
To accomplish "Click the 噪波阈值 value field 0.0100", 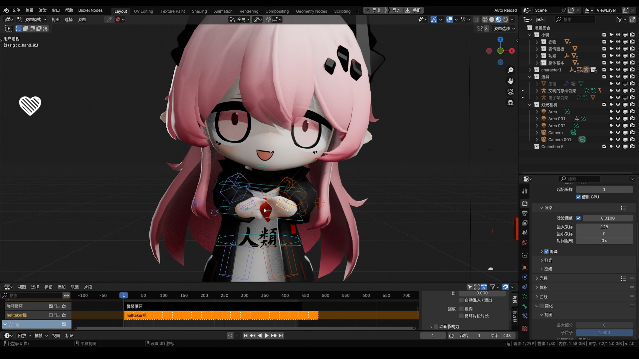I will (x=607, y=218).
